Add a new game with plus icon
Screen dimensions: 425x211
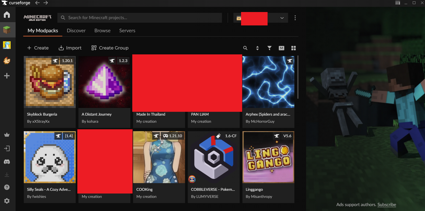(7, 76)
